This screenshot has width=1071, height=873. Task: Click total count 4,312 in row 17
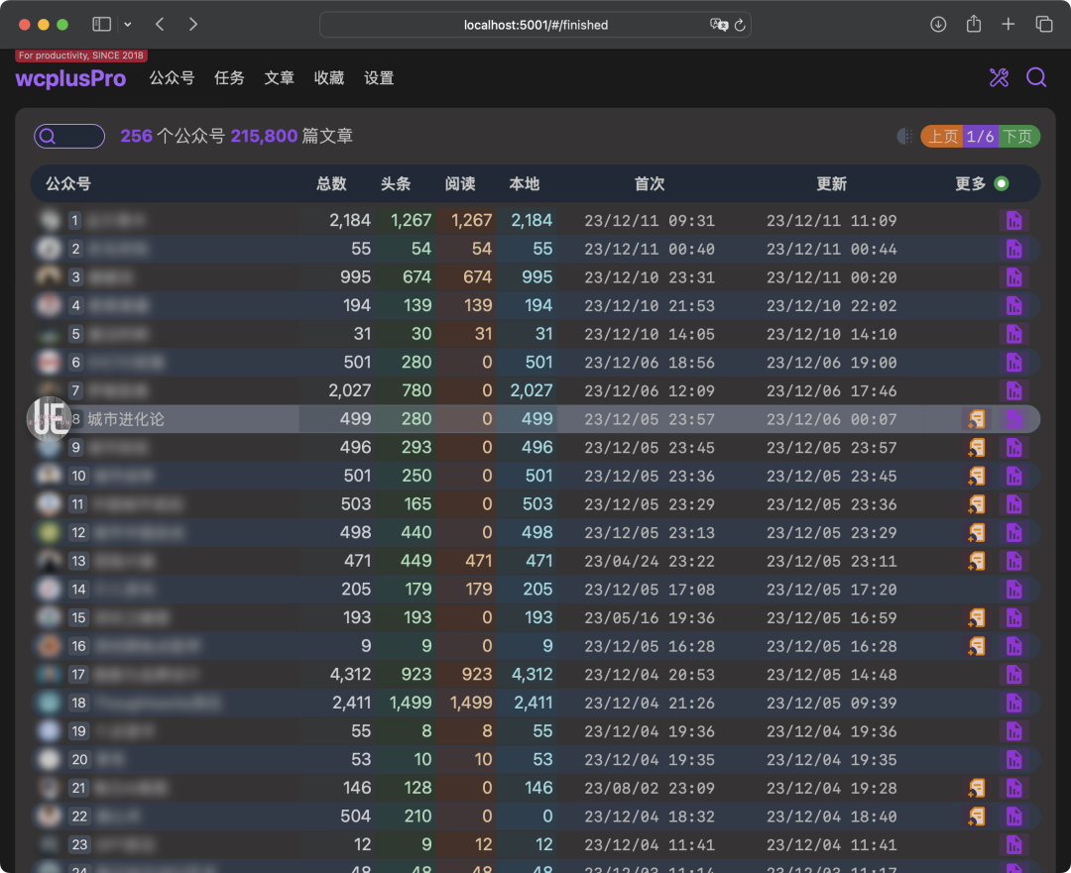pos(350,675)
